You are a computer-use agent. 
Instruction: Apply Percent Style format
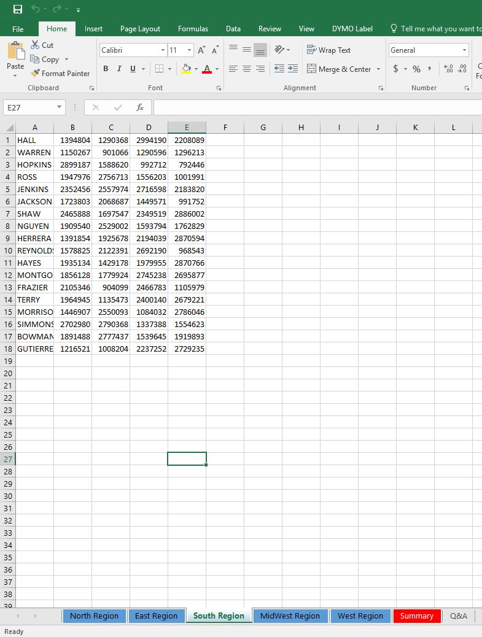tap(416, 69)
